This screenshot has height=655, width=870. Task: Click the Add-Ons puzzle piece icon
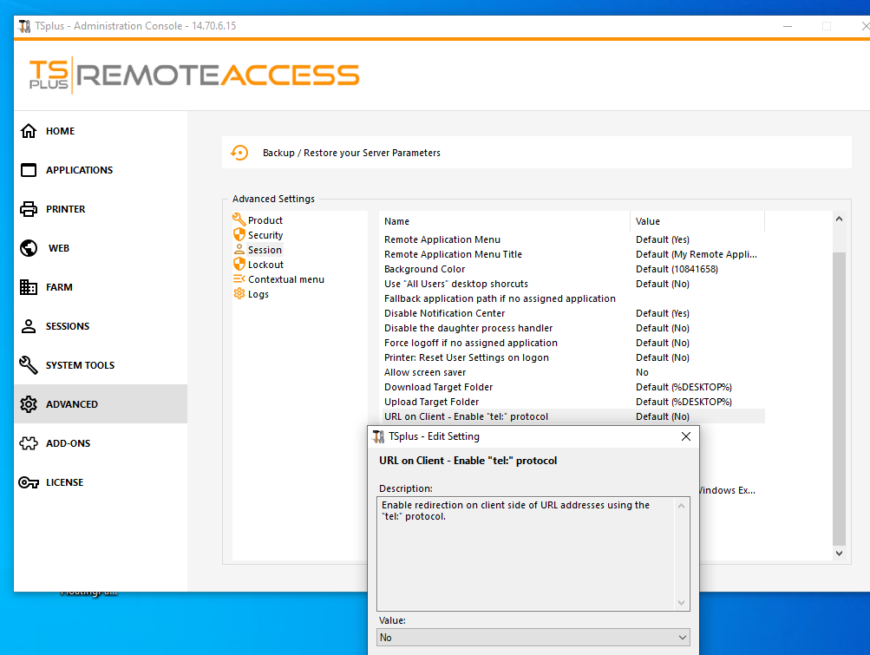point(29,443)
